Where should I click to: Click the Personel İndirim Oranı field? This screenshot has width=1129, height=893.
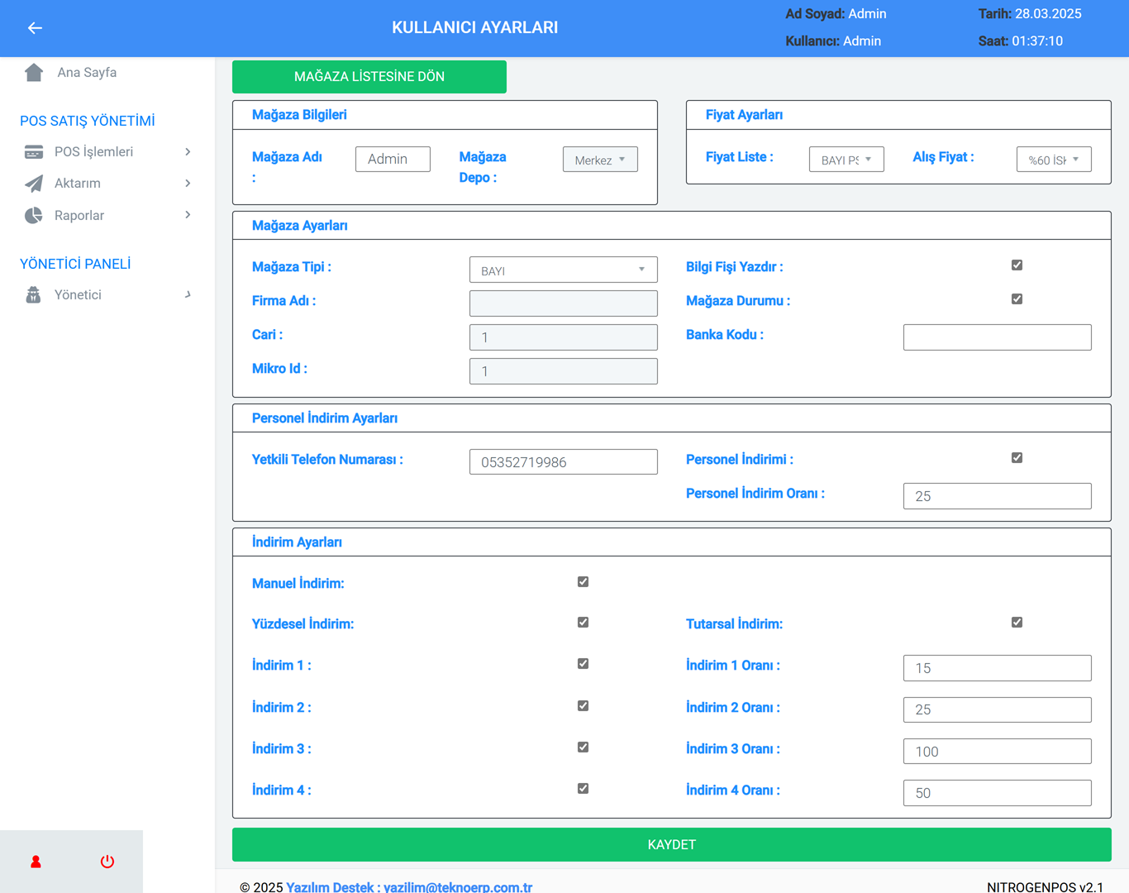tap(998, 496)
